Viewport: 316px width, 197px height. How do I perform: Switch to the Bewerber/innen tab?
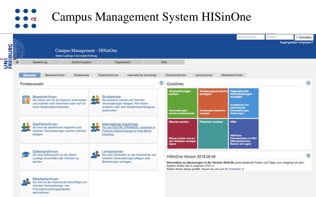(x=55, y=75)
